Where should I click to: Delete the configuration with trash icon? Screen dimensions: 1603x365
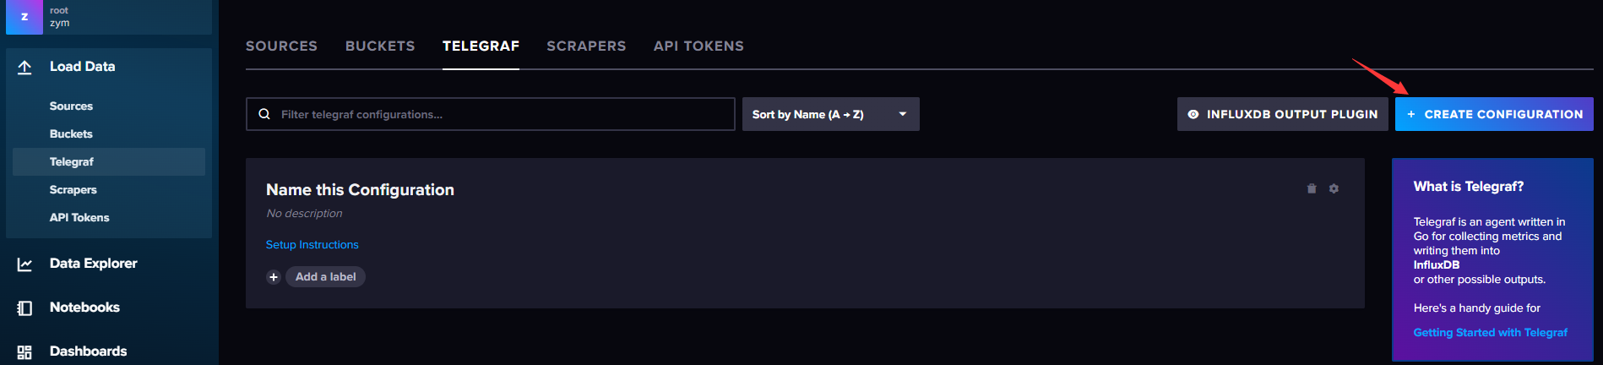(x=1312, y=188)
